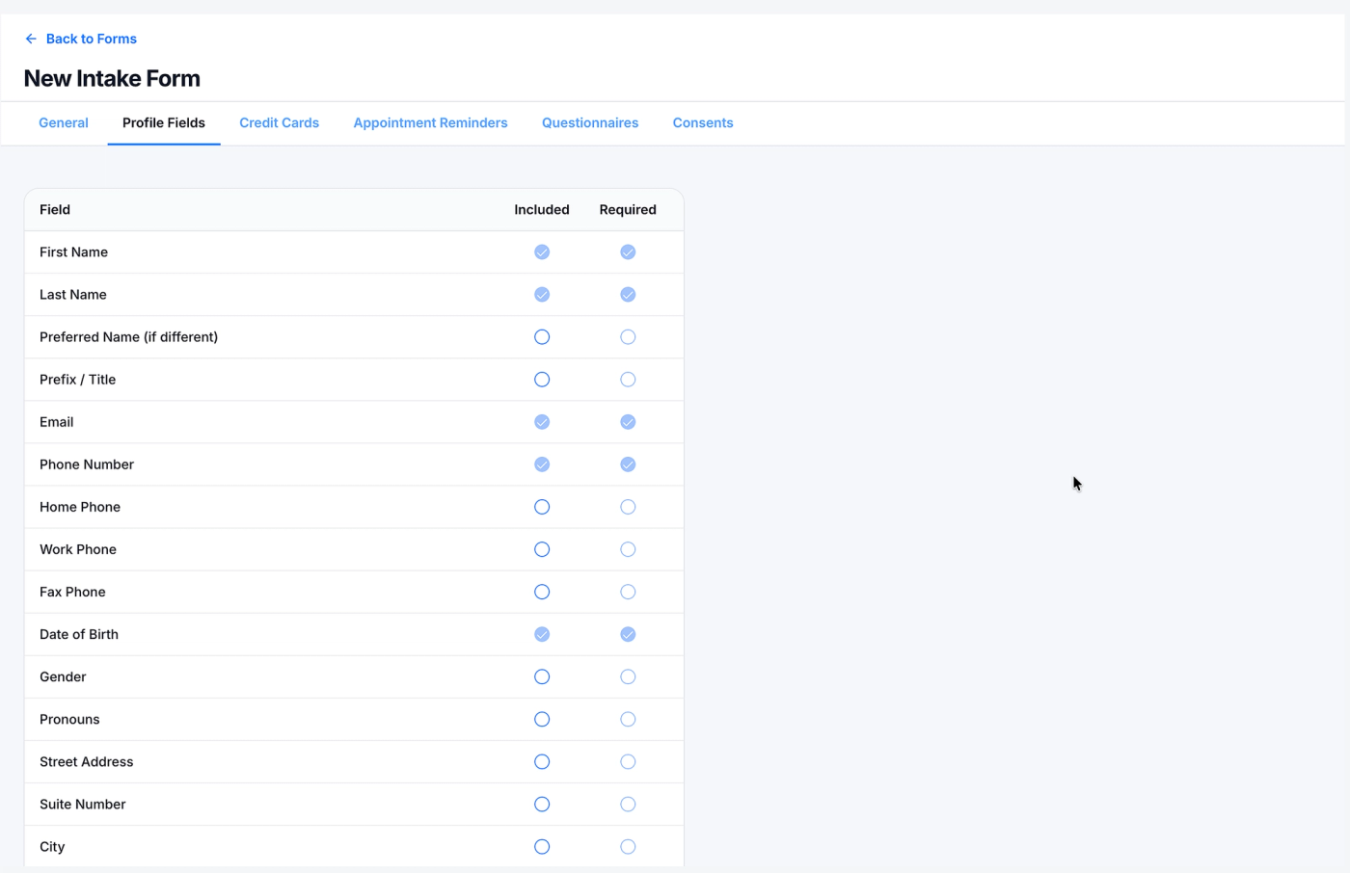Include the Fax Phone field
1350x873 pixels.
click(x=542, y=592)
